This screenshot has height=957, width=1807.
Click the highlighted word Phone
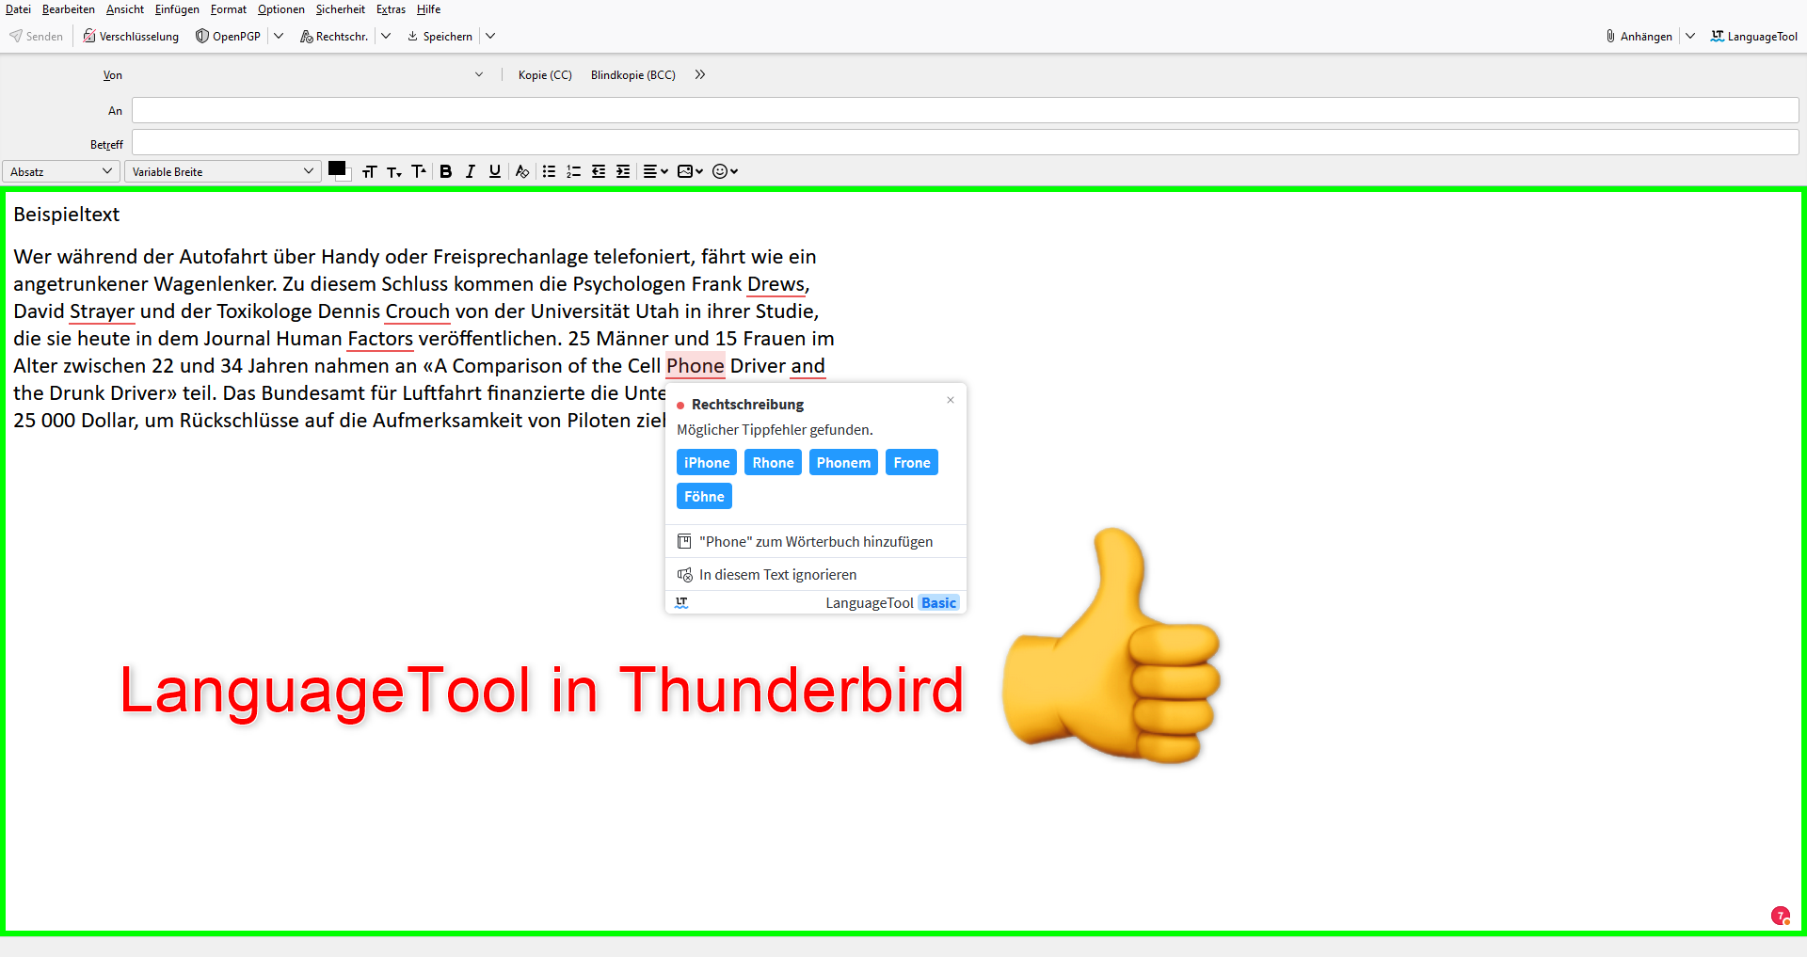696,366
